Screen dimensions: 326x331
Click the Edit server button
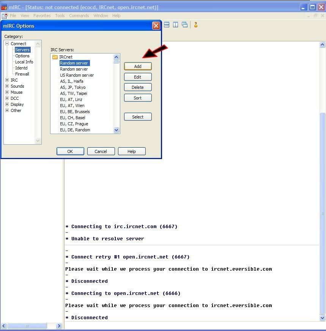pos(138,77)
